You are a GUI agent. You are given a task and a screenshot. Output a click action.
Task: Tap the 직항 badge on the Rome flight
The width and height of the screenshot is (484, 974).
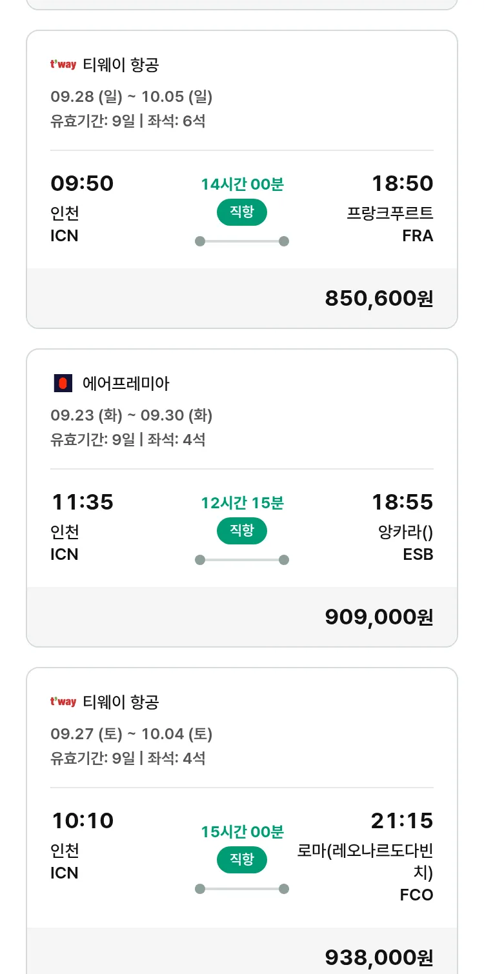click(x=242, y=859)
